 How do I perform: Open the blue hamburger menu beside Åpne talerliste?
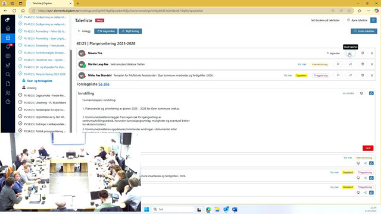click(x=373, y=20)
